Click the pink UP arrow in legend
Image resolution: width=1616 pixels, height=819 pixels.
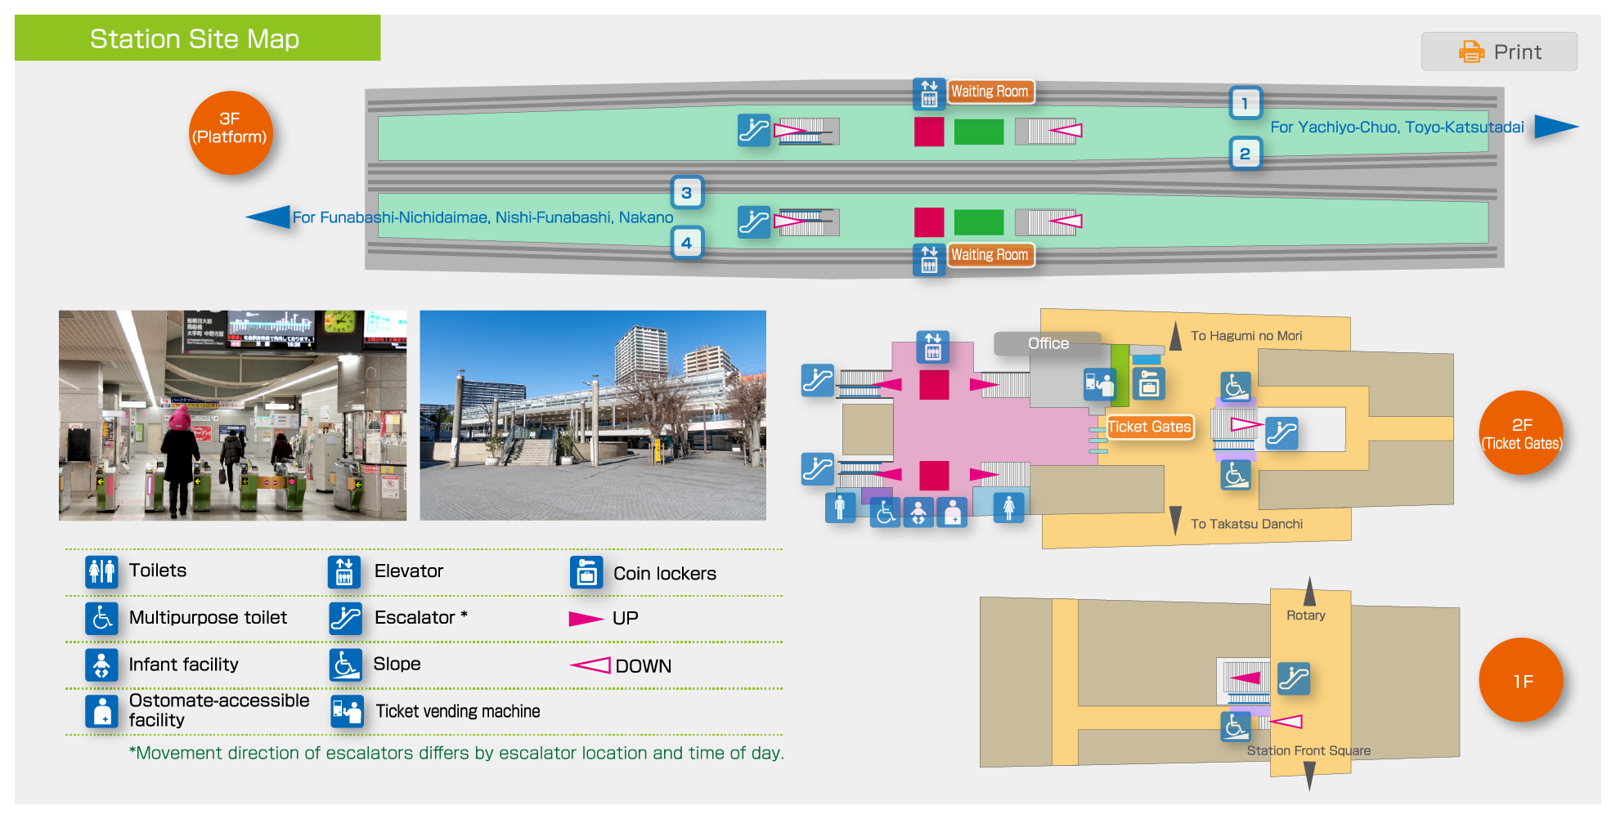pyautogui.click(x=586, y=619)
